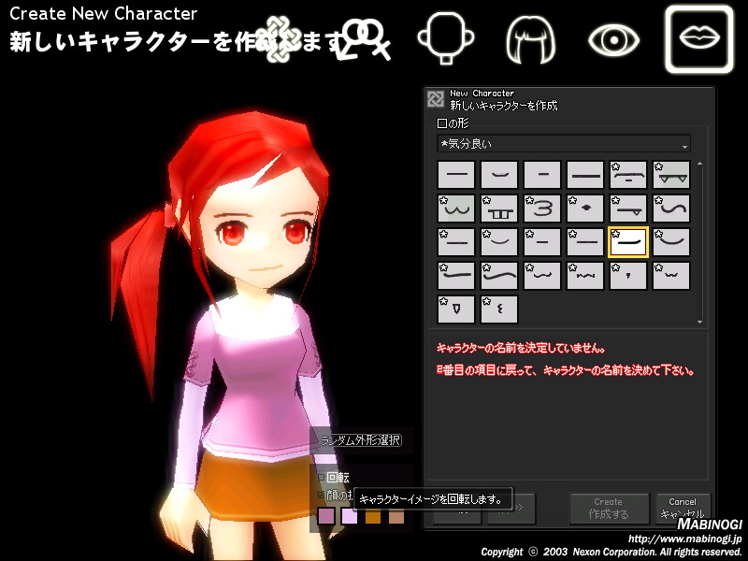
Task: Toggle the 回転 rotation checkbox
Action: [321, 477]
